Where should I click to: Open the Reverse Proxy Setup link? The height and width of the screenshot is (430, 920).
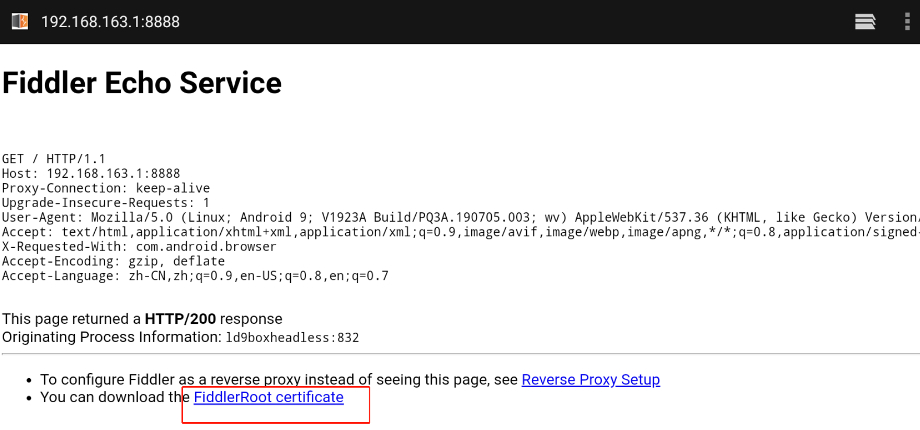tap(590, 379)
